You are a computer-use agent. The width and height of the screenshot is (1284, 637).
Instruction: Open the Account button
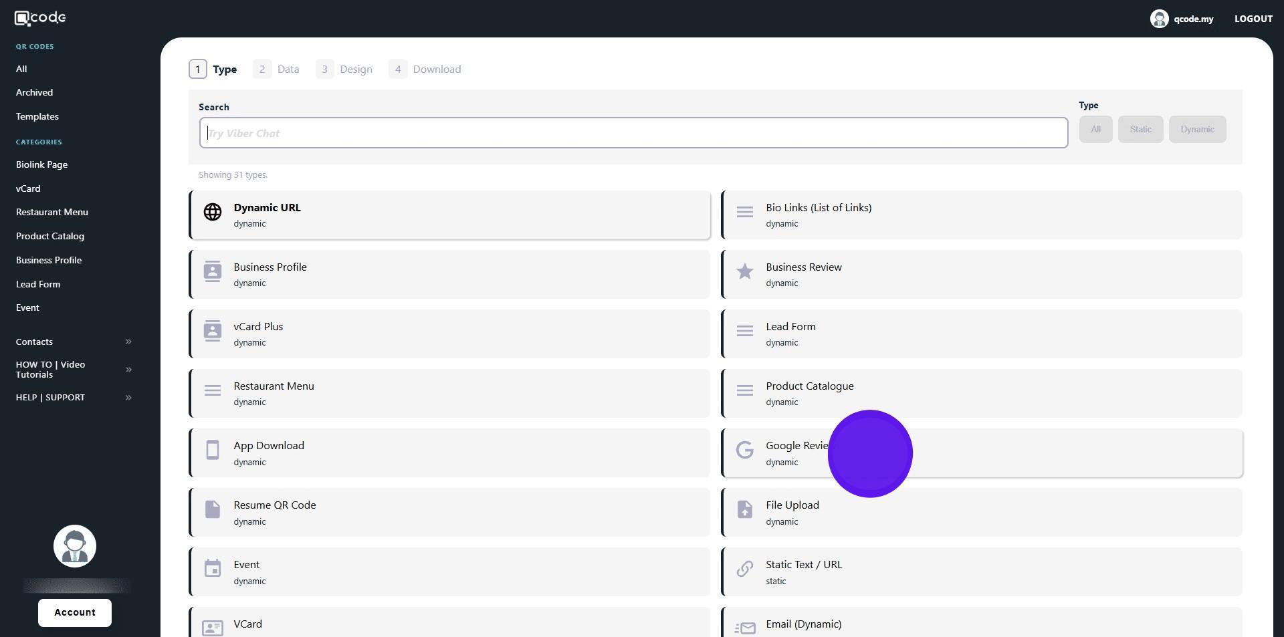tap(75, 612)
